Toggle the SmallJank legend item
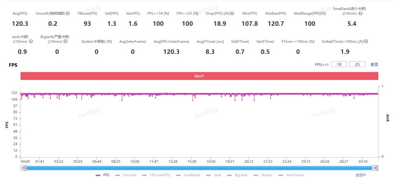Image resolution: width=398 pixels, height=178 pixels. tap(188, 175)
